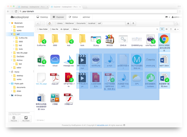Open the Editor tab
Image resolution: width=187 pixels, height=137 pixels.
(73, 17)
